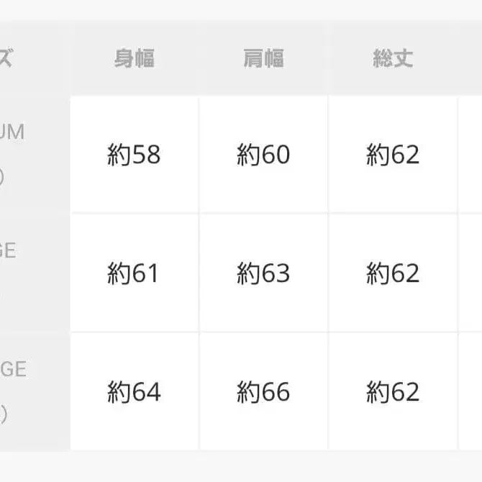Click the 総丈 column header
Image resolution: width=482 pixels, height=482 pixels.
tap(393, 59)
